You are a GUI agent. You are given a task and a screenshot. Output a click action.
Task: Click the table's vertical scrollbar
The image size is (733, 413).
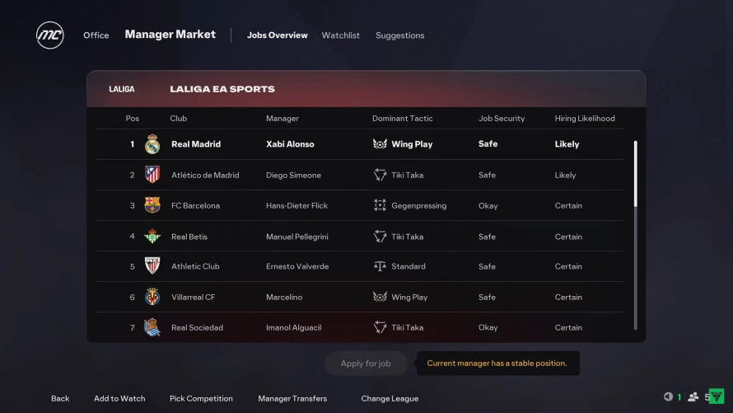coord(635,235)
